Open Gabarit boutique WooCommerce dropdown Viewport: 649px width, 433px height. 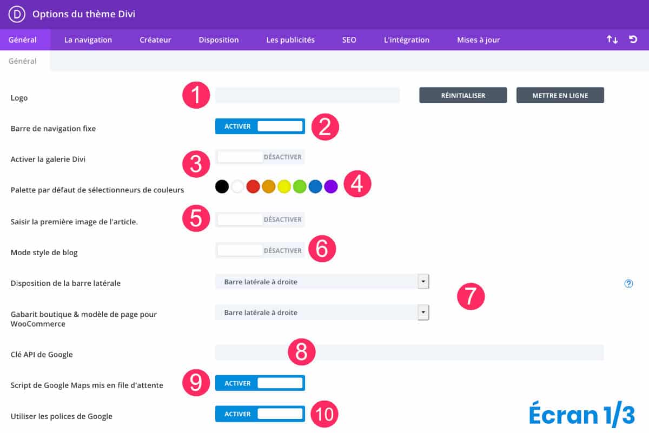pos(322,312)
